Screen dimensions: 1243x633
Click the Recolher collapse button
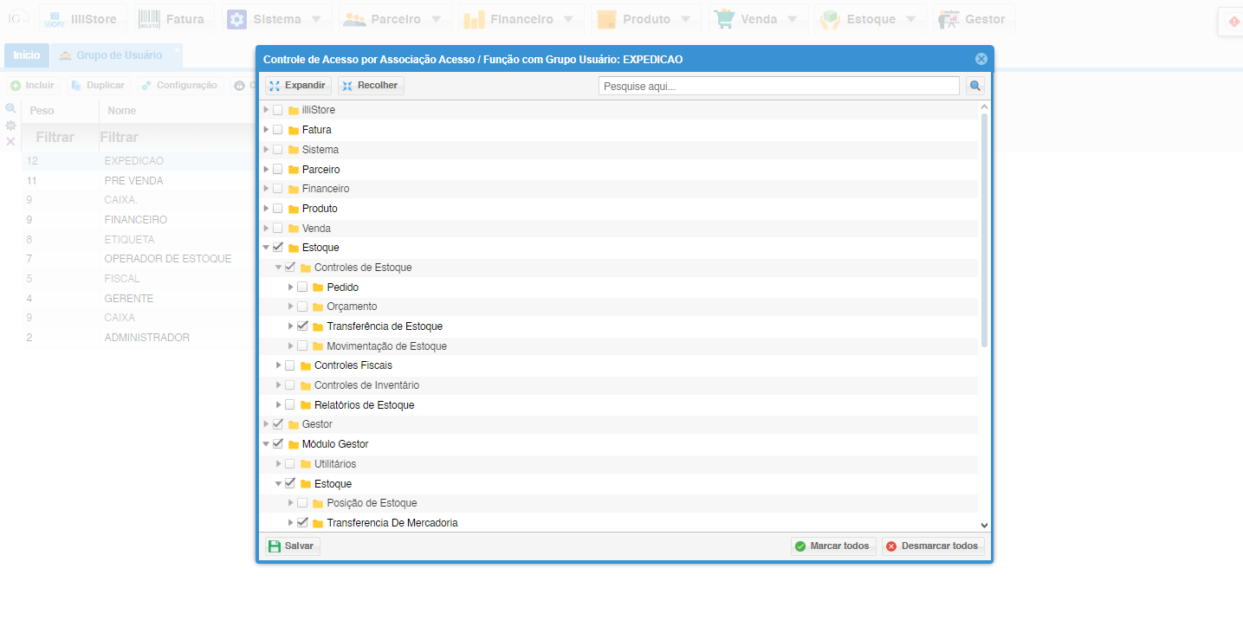pyautogui.click(x=371, y=86)
